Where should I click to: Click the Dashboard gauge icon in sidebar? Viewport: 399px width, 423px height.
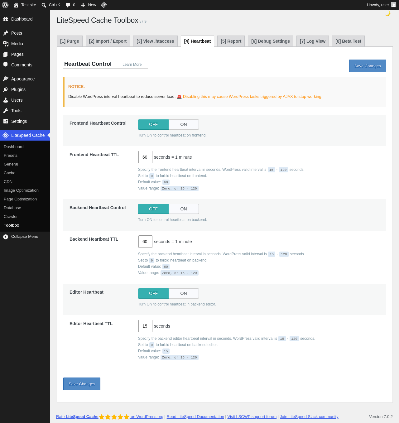click(x=6, y=19)
